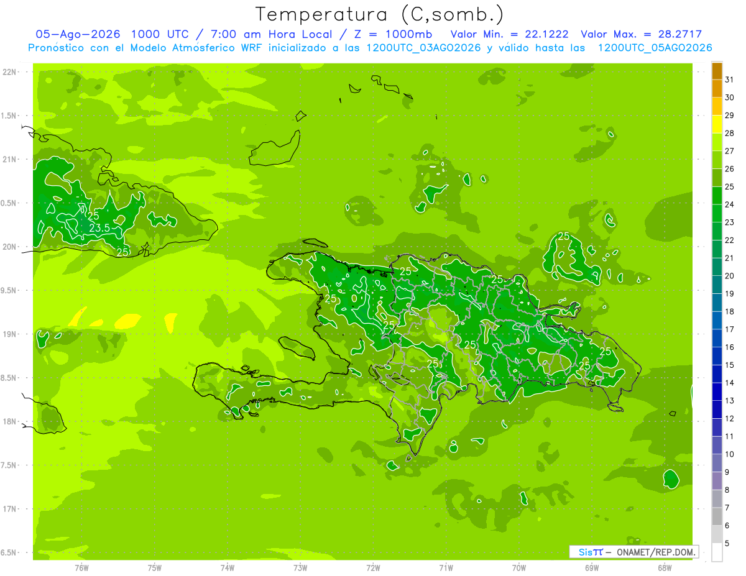This screenshot has width=746, height=576.
Task: Click the "70W" longitude axis label
Action: (x=519, y=567)
